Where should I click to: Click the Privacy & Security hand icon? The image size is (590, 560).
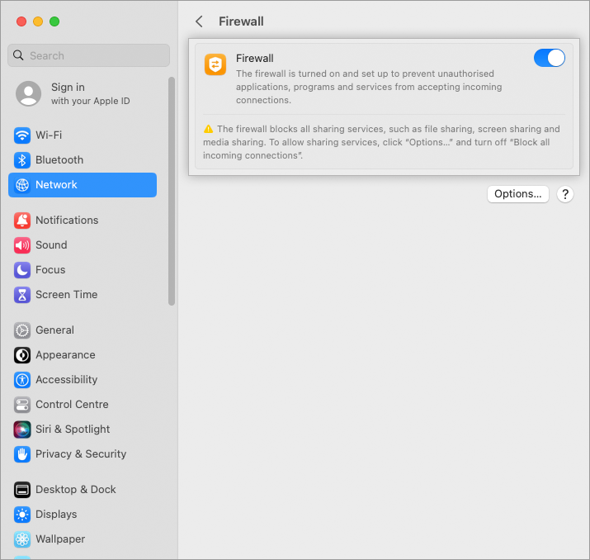(22, 453)
